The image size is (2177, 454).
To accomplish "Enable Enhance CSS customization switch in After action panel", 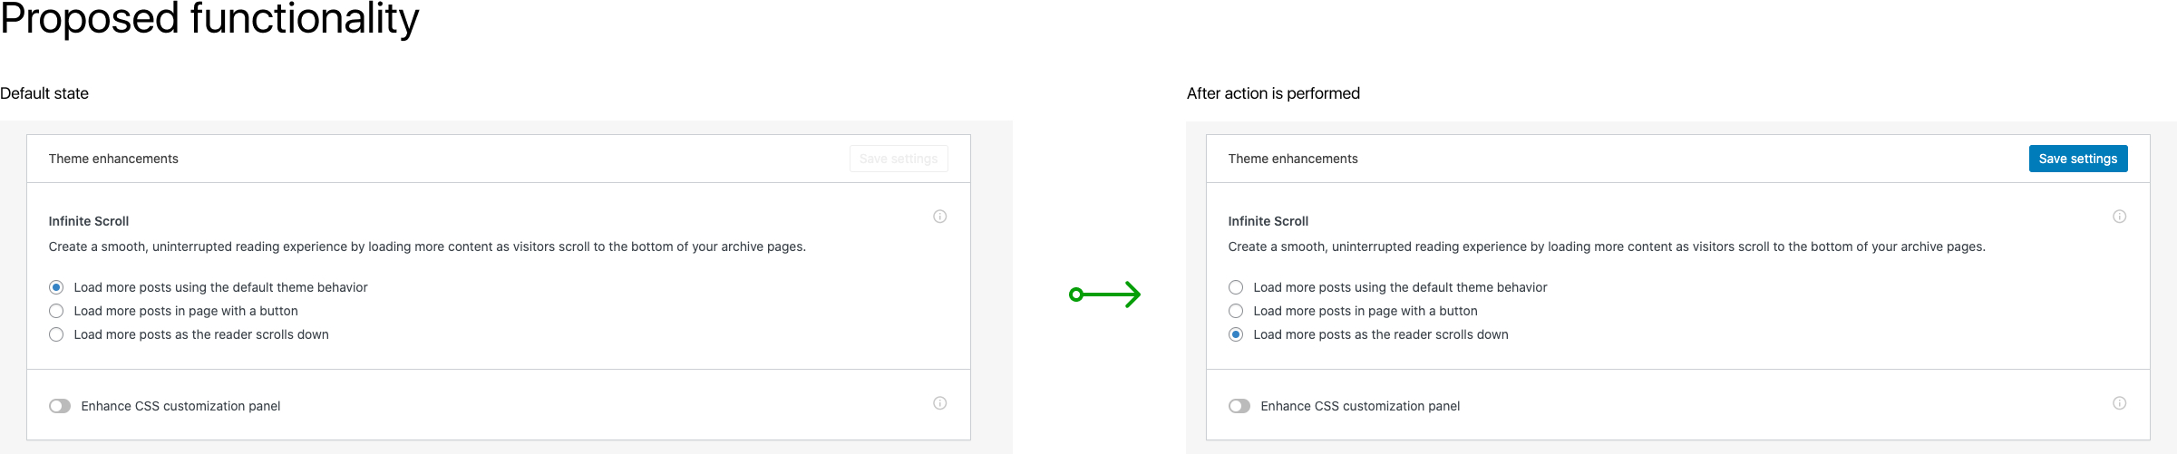I will click(x=1239, y=406).
